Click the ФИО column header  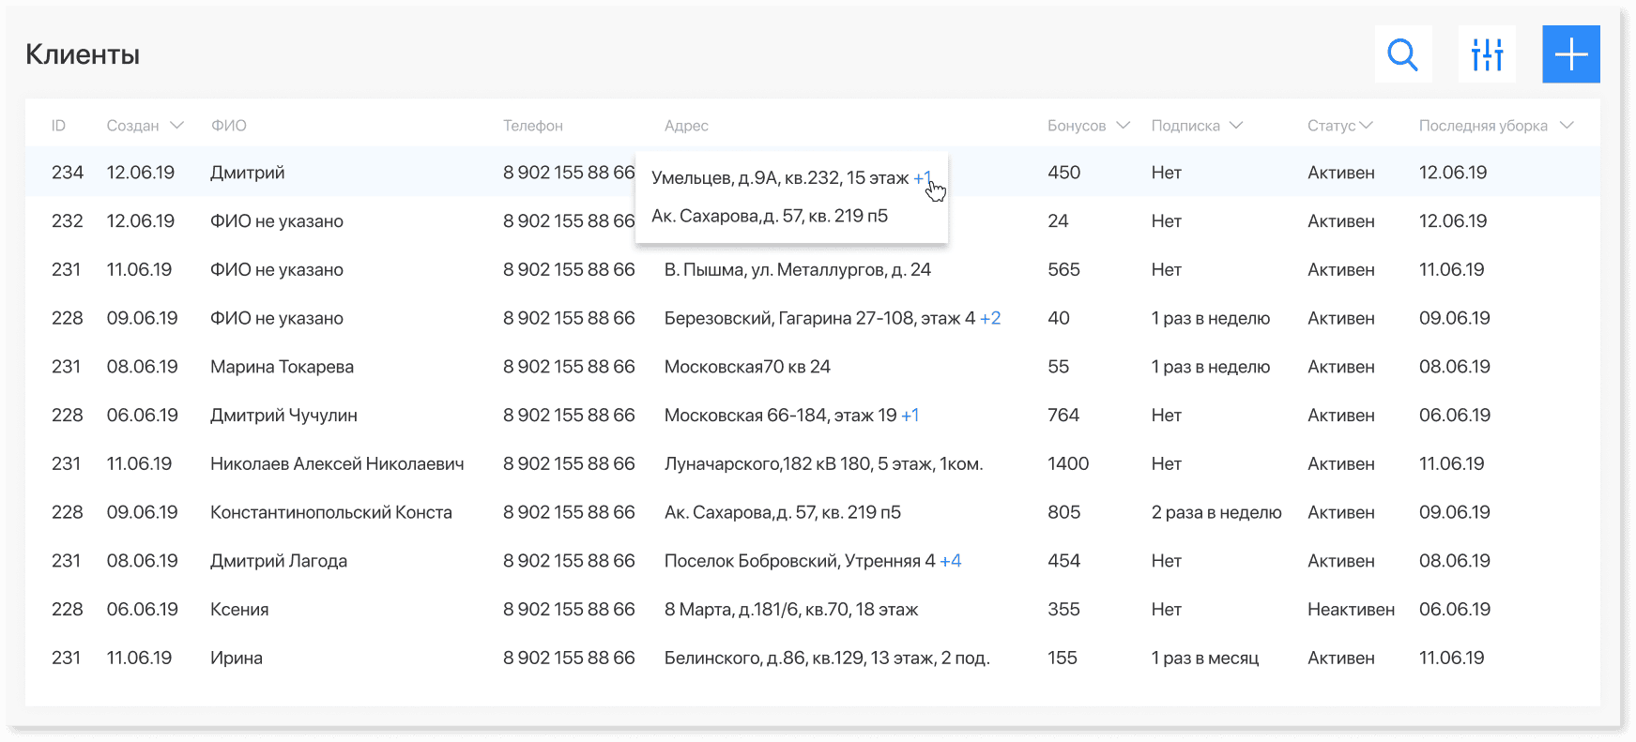click(228, 126)
